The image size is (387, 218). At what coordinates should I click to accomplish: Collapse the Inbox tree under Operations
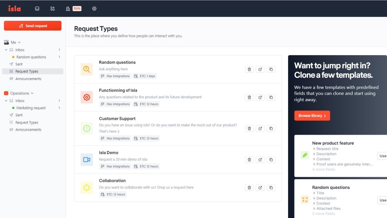(x=6, y=101)
